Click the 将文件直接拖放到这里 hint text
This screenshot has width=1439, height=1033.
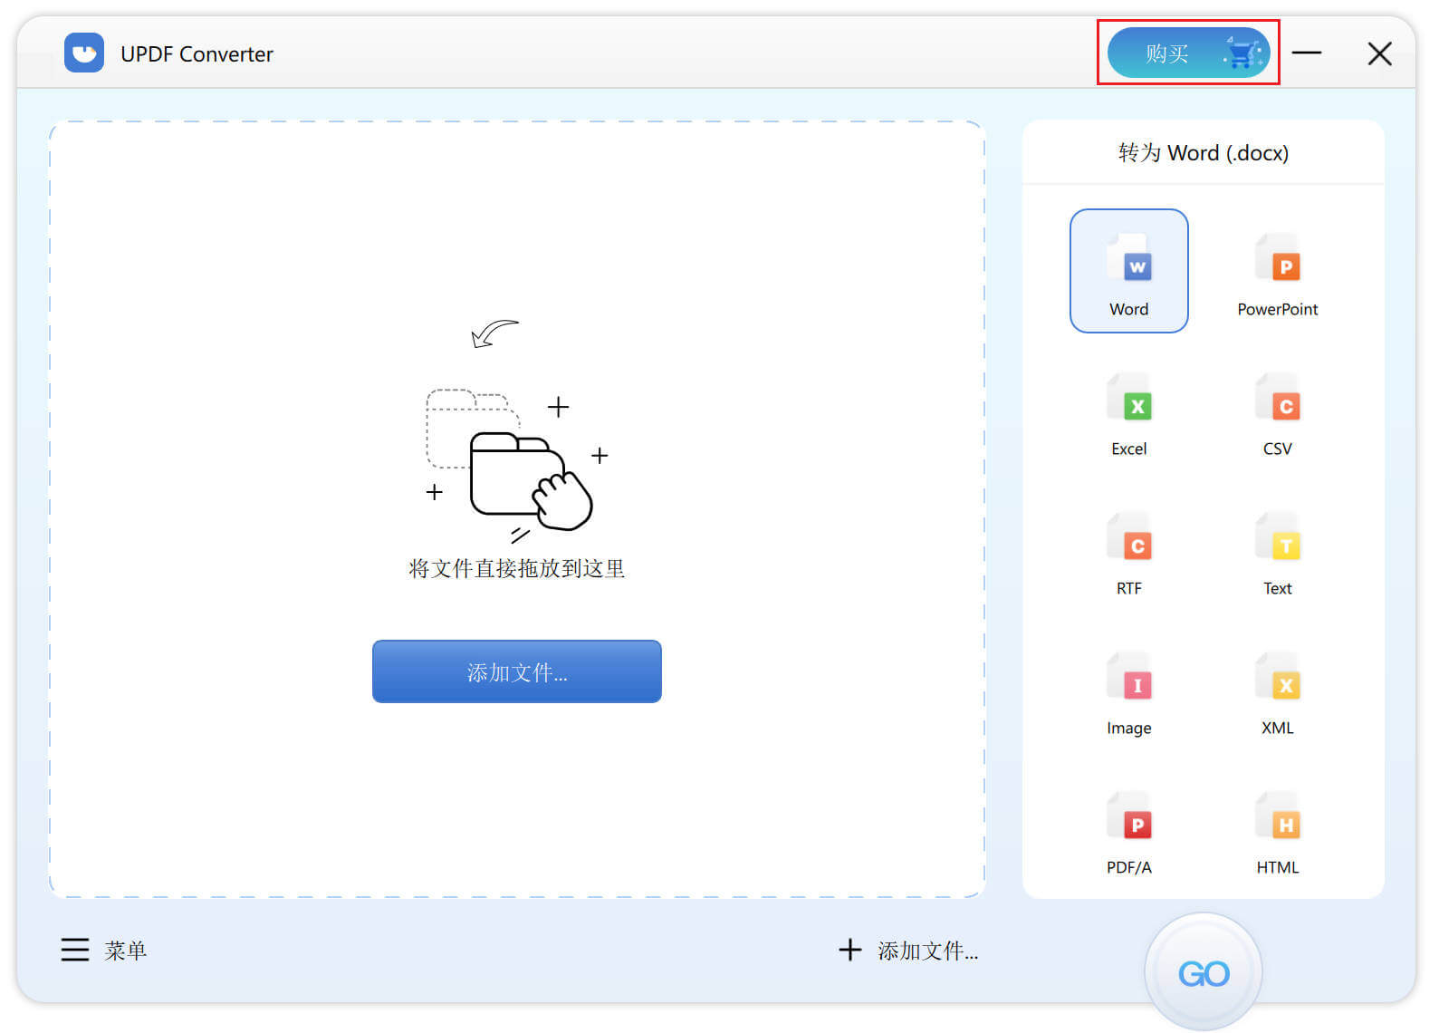pyautogui.click(x=517, y=568)
